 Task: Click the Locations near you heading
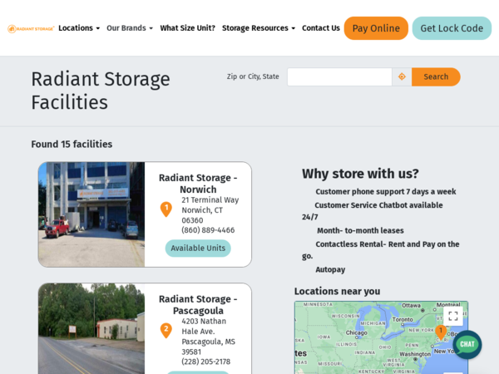(x=337, y=292)
